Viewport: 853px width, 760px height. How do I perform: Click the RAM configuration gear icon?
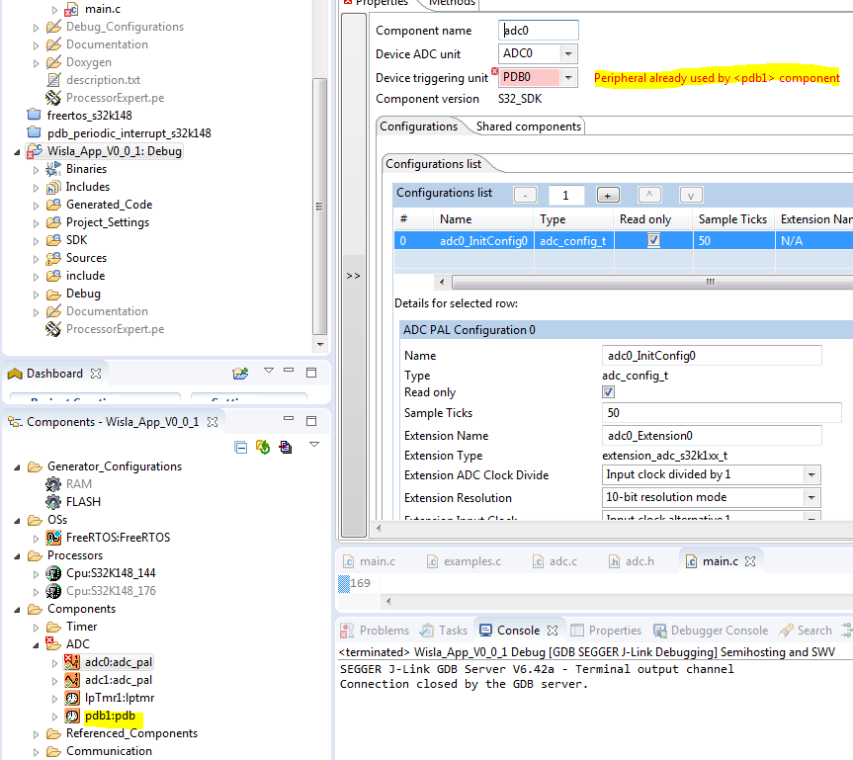[53, 484]
